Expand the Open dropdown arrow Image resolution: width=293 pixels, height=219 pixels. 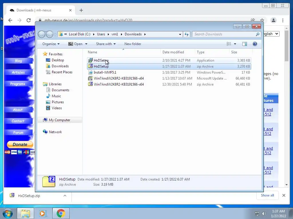click(86, 44)
